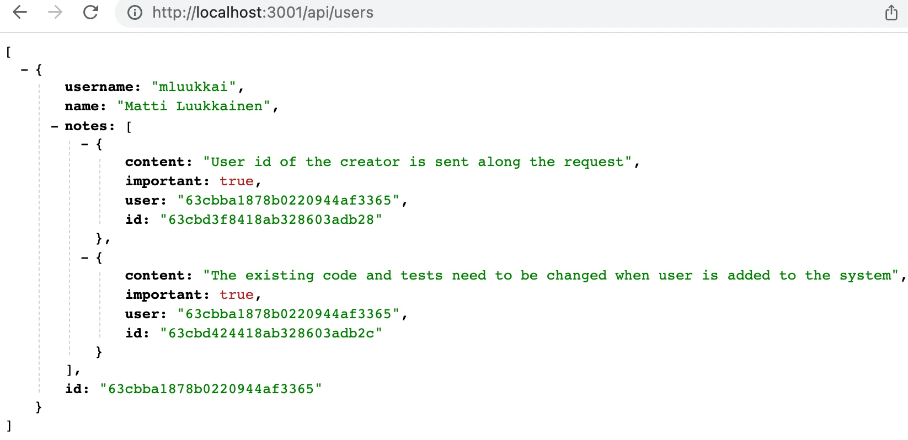Collapse the notes array
This screenshot has height=440, width=908.
pyautogui.click(x=55, y=127)
